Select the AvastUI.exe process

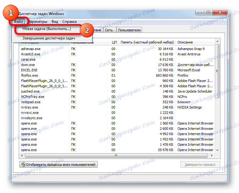(x=117, y=54)
